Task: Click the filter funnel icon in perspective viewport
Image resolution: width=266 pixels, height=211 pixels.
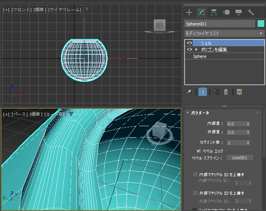Action: (x=71, y=114)
